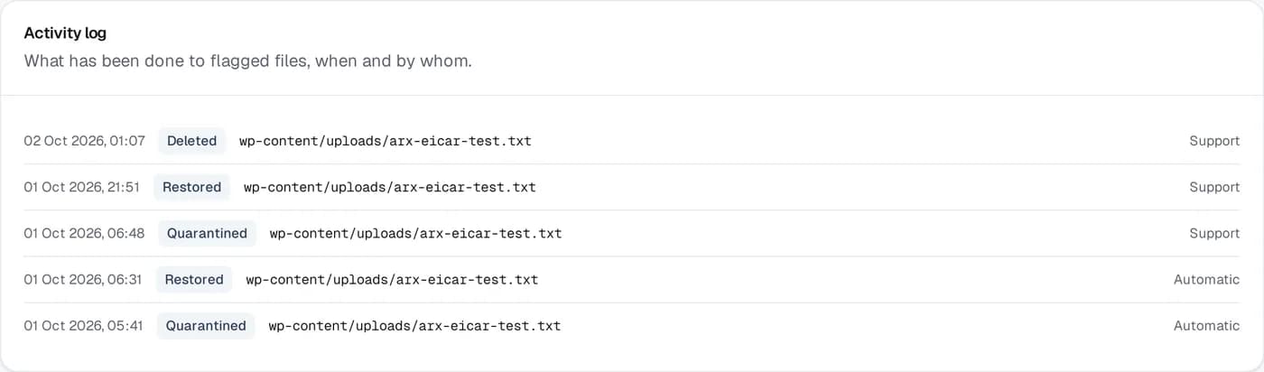Click the Activity log heading
The height and width of the screenshot is (372, 1264).
[x=65, y=33]
